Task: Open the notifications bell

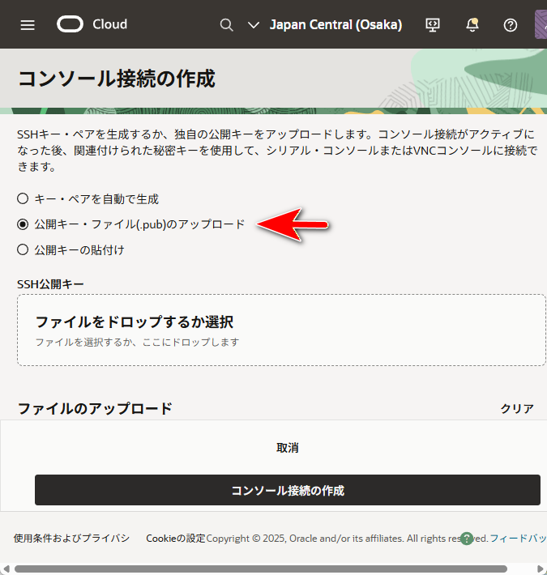Action: pyautogui.click(x=472, y=24)
